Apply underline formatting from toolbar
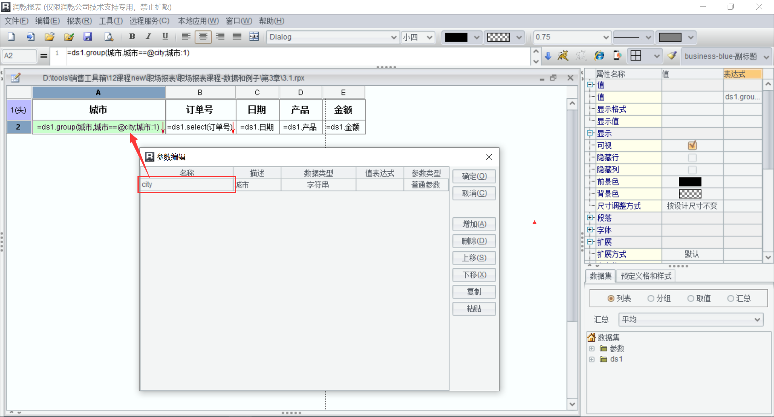 [165, 37]
